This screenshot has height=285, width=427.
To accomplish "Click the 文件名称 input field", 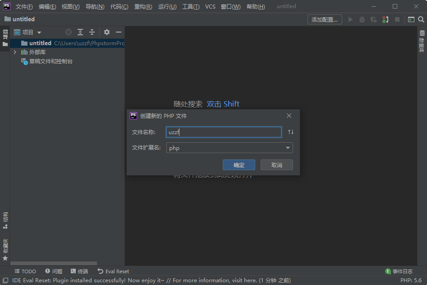I will 224,132.
